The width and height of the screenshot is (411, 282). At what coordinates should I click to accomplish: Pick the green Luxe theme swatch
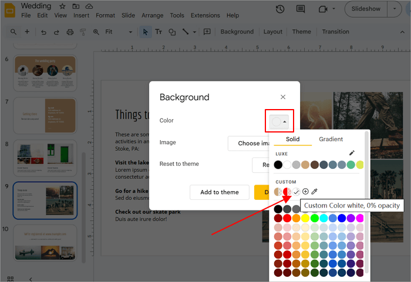(351, 165)
